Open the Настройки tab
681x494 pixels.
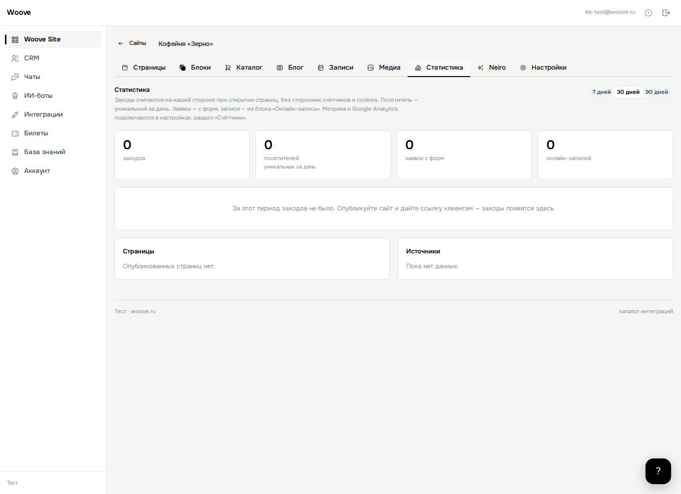(x=543, y=68)
